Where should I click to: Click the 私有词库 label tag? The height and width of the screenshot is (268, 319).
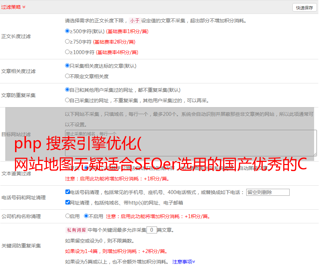tap(76, 230)
